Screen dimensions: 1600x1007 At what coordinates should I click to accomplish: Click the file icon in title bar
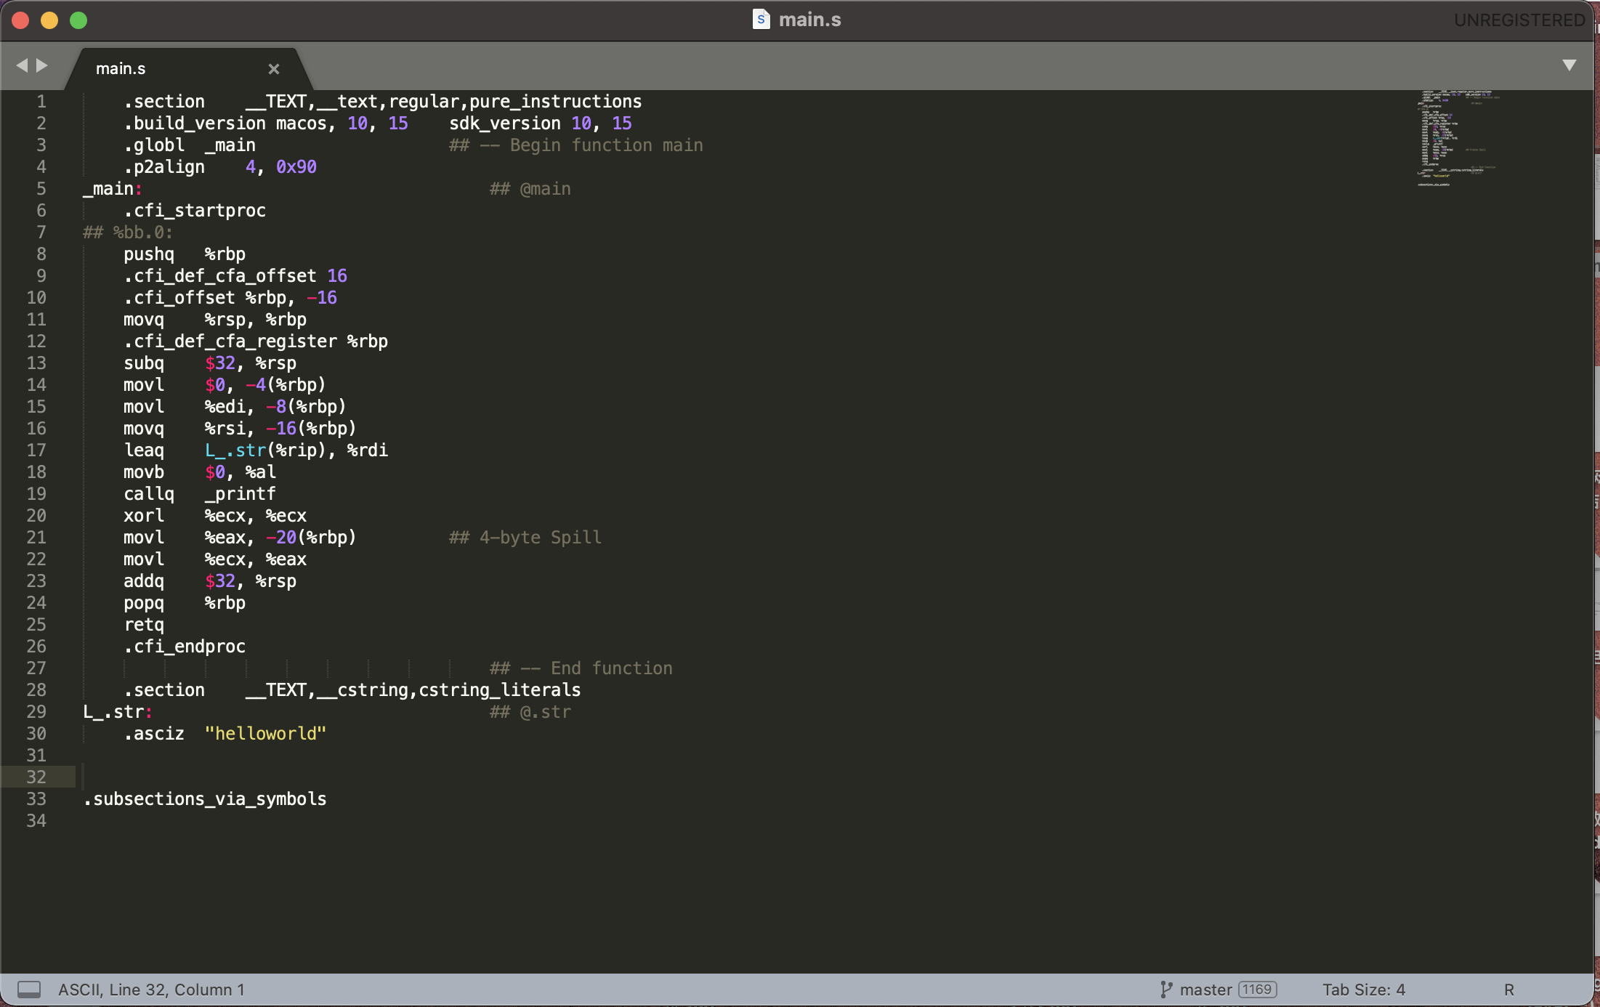(761, 20)
